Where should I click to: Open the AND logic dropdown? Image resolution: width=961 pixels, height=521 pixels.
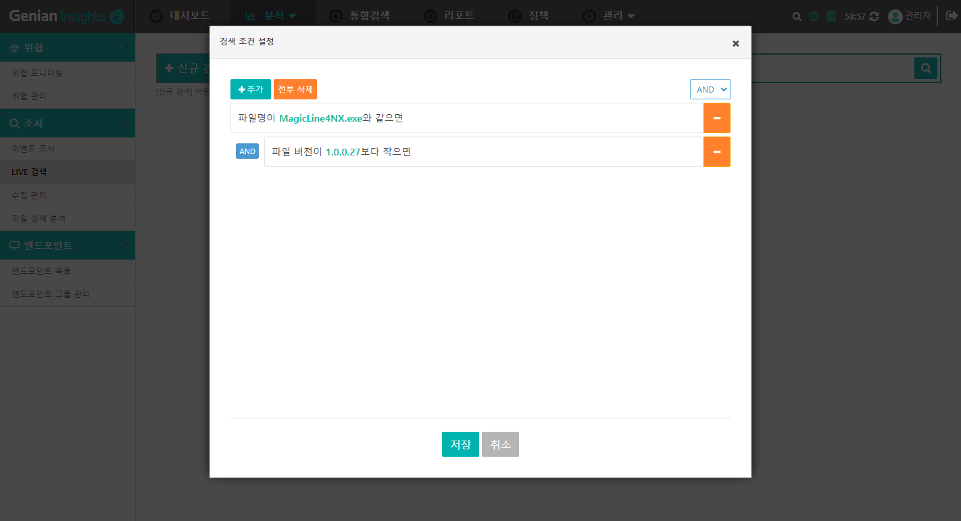[x=710, y=89]
